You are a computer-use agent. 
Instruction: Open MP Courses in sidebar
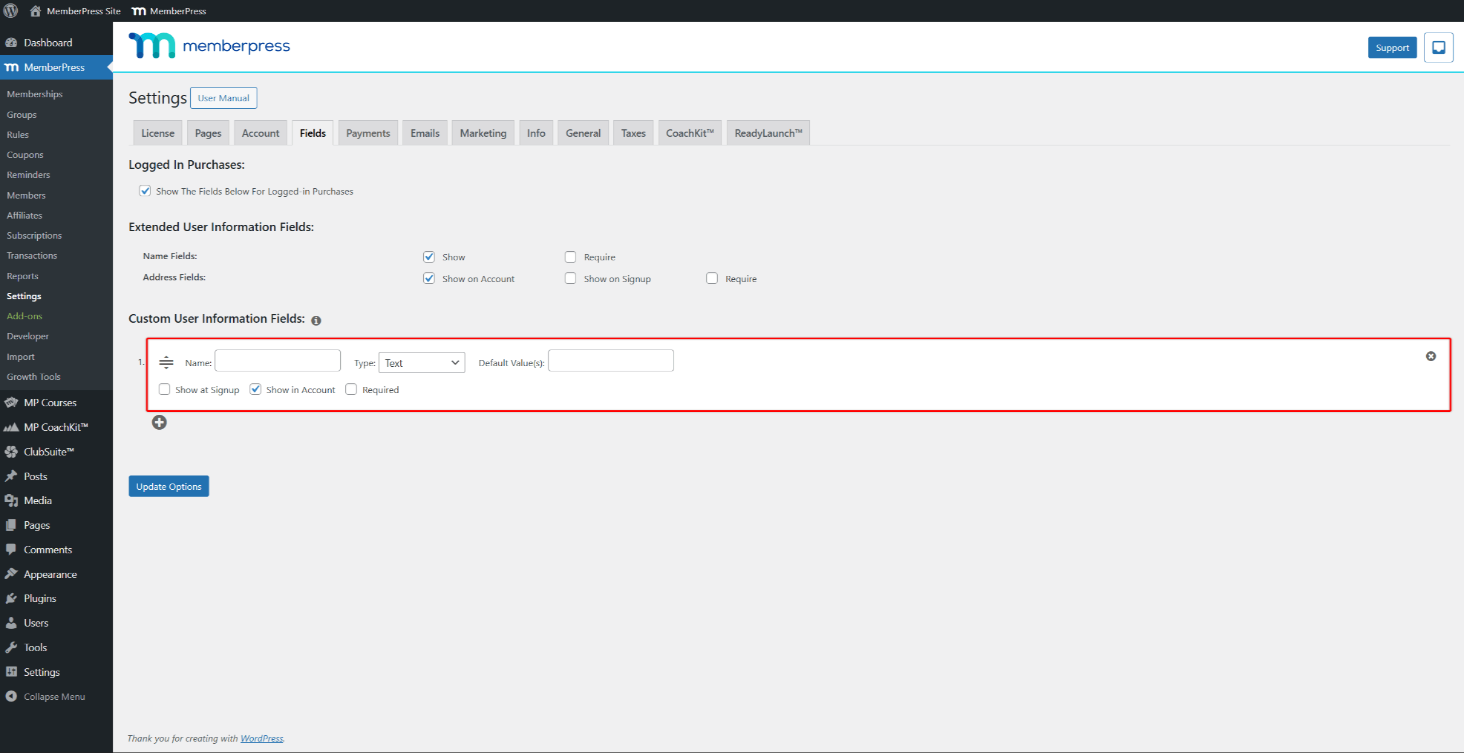click(x=50, y=402)
